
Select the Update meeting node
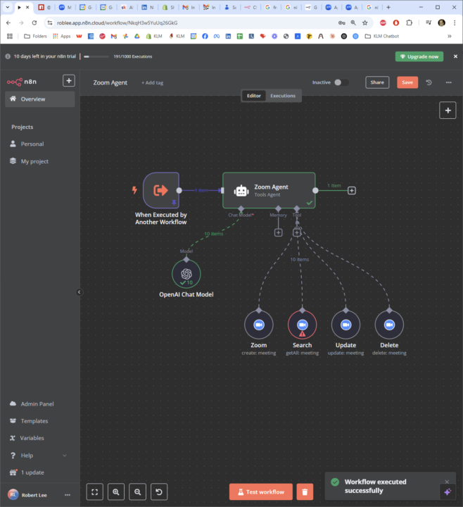[345, 325]
